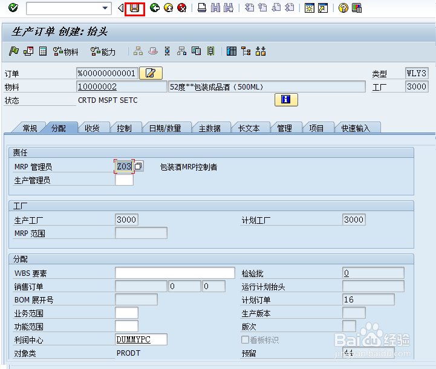The width and height of the screenshot is (436, 369).
Task: Click the Find Next binoculars icon
Action: tap(229, 8)
